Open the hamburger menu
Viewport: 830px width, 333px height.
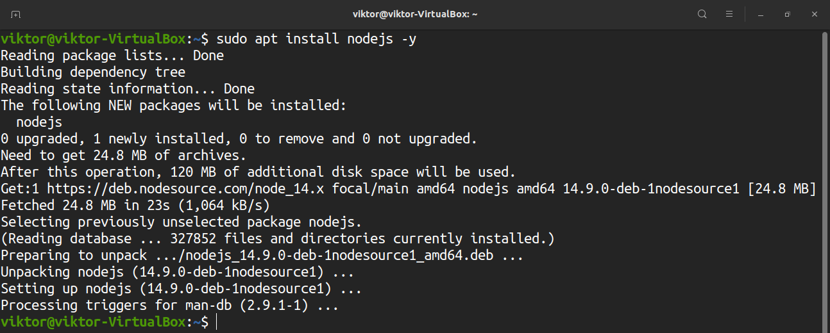point(729,14)
